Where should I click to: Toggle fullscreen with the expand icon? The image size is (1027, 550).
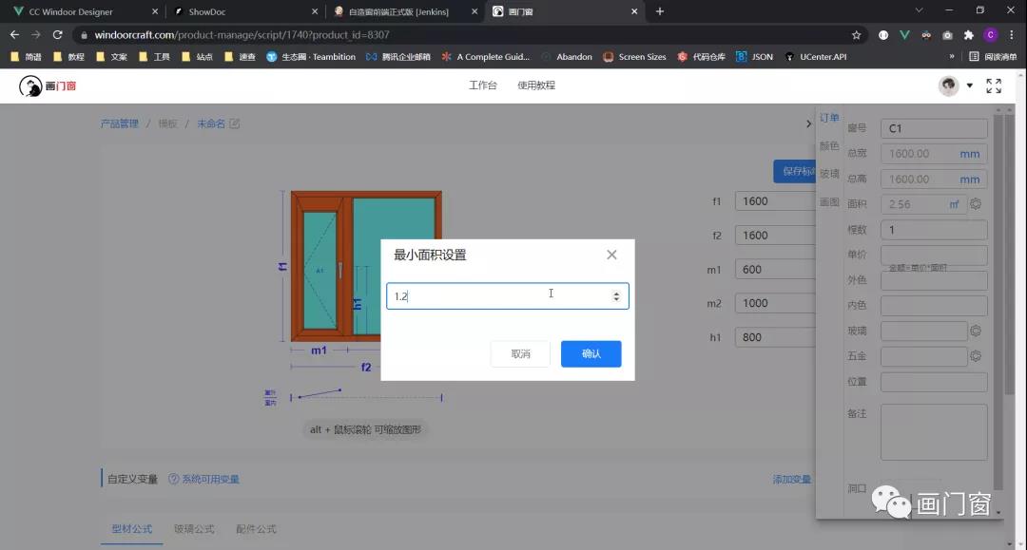[x=994, y=85]
